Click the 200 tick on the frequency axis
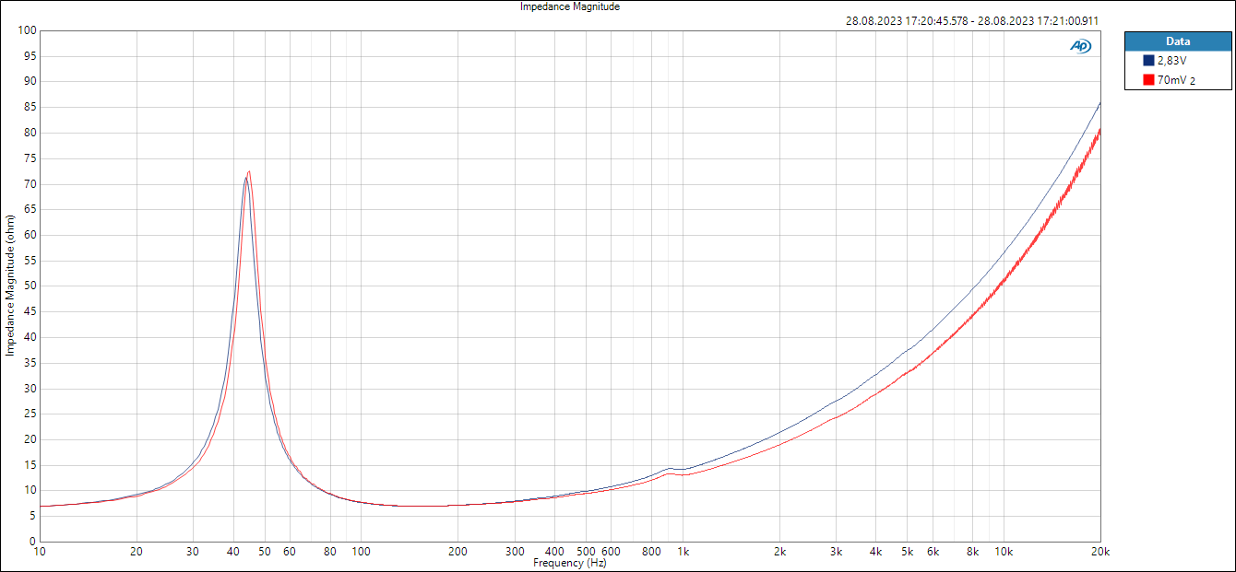This screenshot has height=572, width=1236. tap(458, 552)
